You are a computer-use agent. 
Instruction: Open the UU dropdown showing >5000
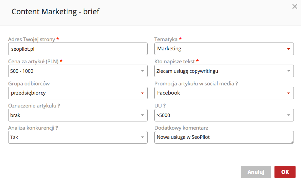[224, 115]
